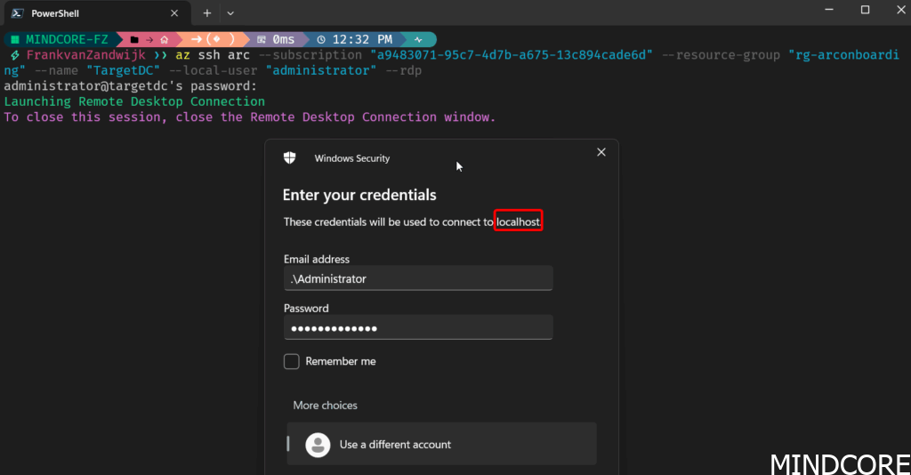Viewport: 911px width, 475px height.
Task: Click the subscription ID string
Action: (512, 55)
